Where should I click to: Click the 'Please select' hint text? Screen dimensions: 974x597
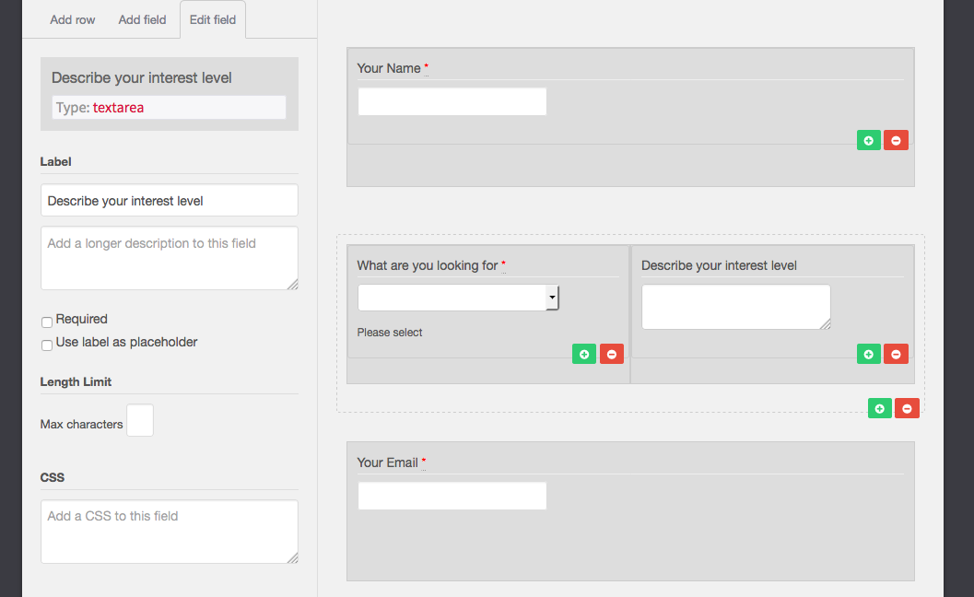390,333
